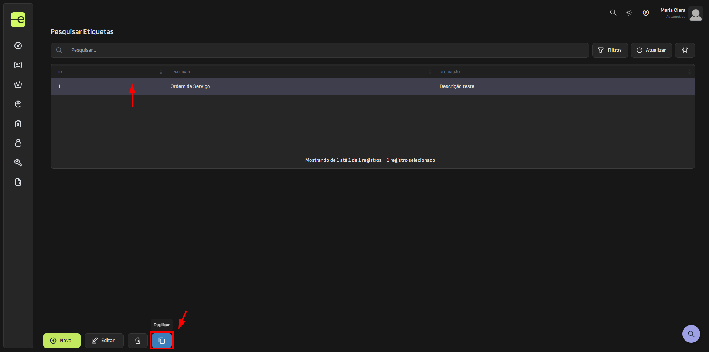
Task: Click the Editar button
Action: [104, 341]
